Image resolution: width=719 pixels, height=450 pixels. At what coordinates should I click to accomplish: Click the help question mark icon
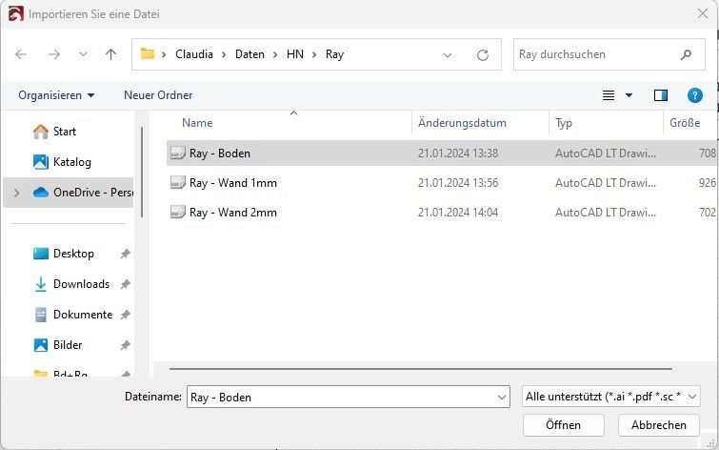pos(694,95)
